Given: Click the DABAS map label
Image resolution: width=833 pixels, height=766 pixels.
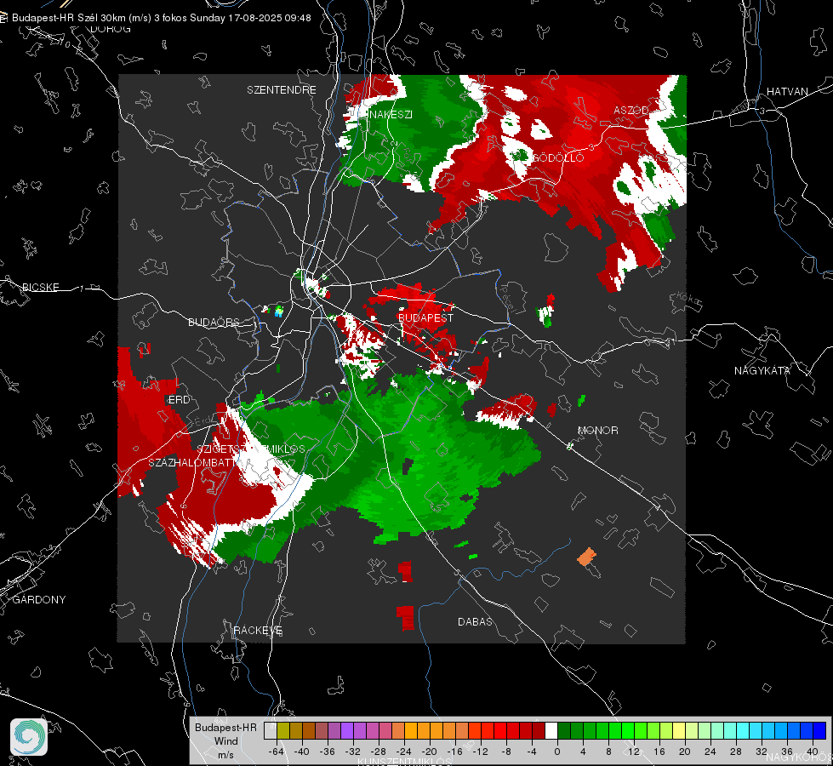Looking at the screenshot, I should pyautogui.click(x=475, y=622).
